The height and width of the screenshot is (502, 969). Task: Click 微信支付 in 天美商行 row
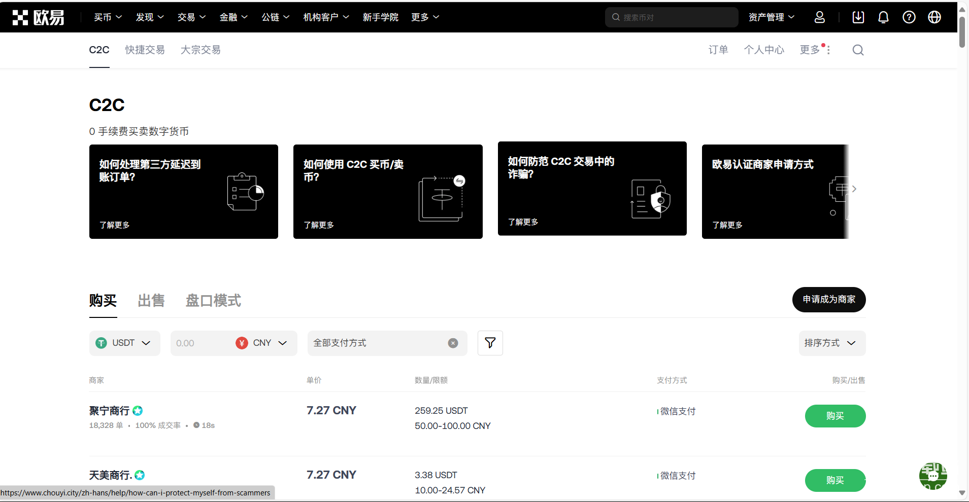(678, 476)
